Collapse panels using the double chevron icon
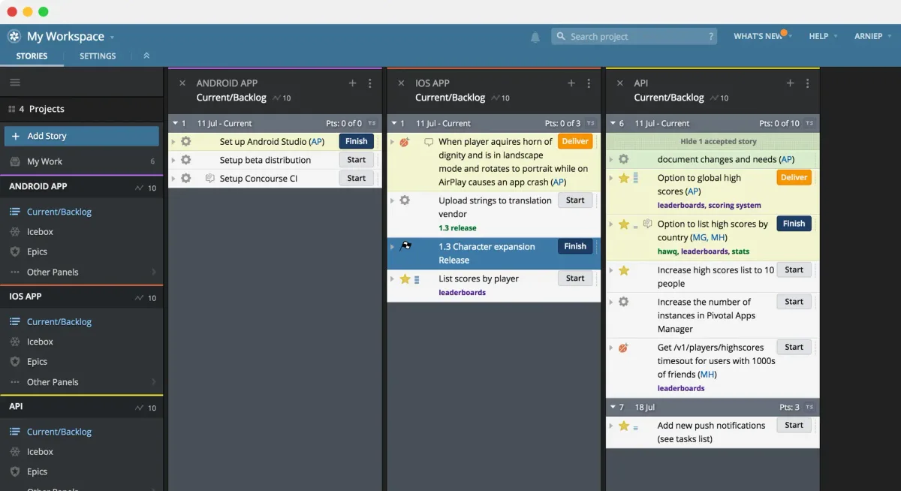The height and width of the screenshot is (491, 901). pyautogui.click(x=146, y=56)
